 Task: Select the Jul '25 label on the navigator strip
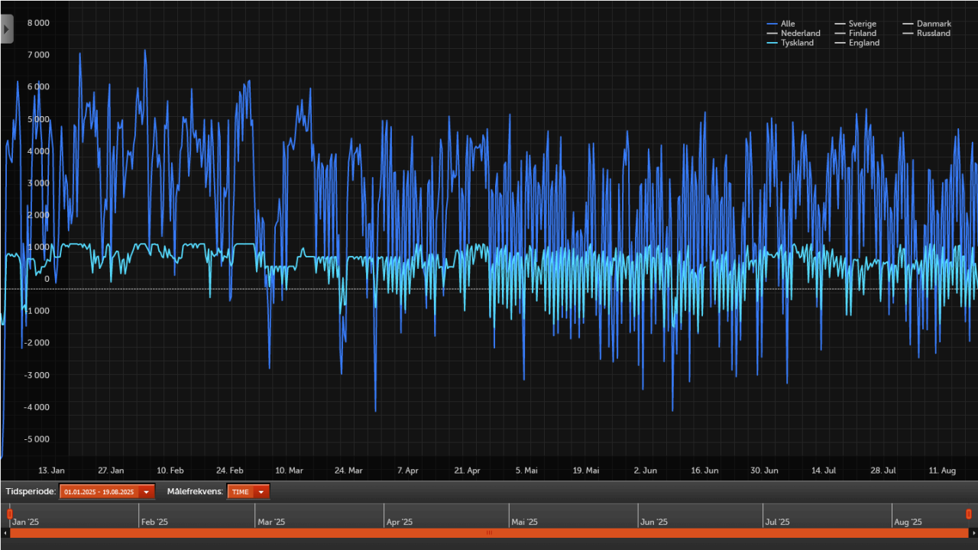coord(777,522)
